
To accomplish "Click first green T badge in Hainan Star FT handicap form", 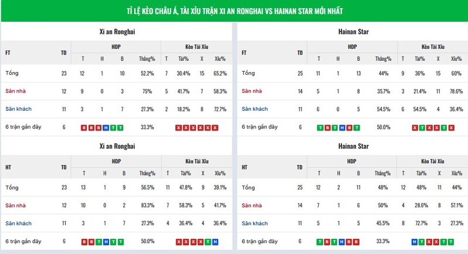I will (320, 128).
